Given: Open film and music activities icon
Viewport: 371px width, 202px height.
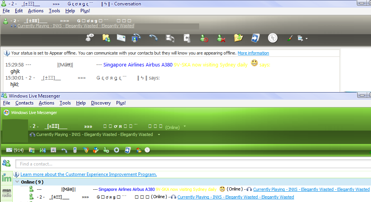Looking at the screenshot, I should point(170,38).
